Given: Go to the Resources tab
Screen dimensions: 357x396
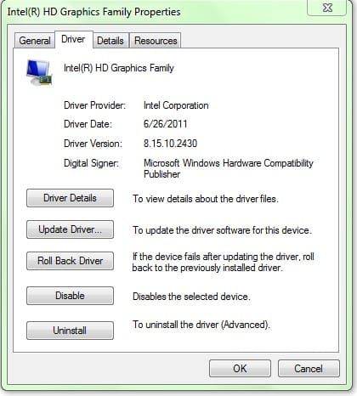Looking at the screenshot, I should [x=156, y=41].
